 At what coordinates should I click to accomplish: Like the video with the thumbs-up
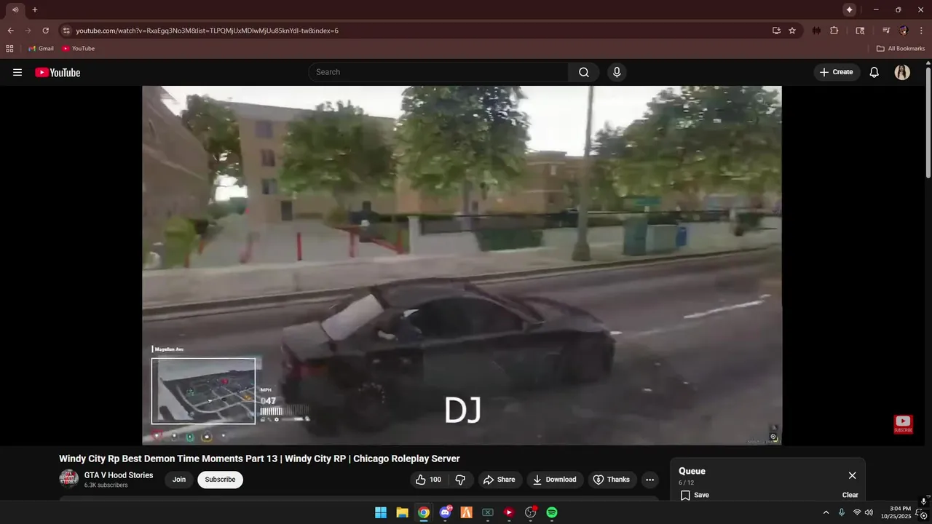428,480
